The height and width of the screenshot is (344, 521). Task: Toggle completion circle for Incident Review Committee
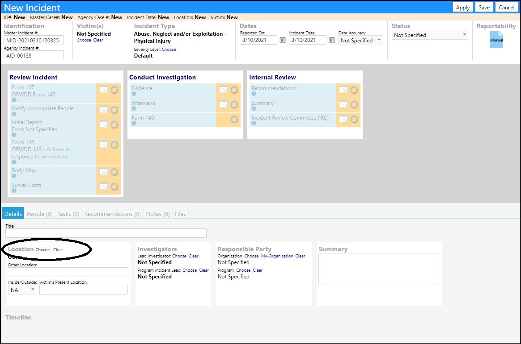(354, 119)
